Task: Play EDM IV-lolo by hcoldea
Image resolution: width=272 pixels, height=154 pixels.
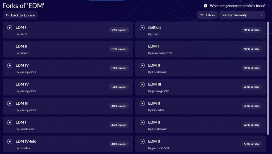Action: click(10, 142)
